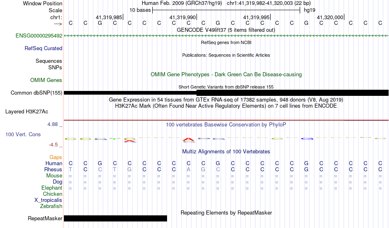Select the Dog alignment row label

58,182
